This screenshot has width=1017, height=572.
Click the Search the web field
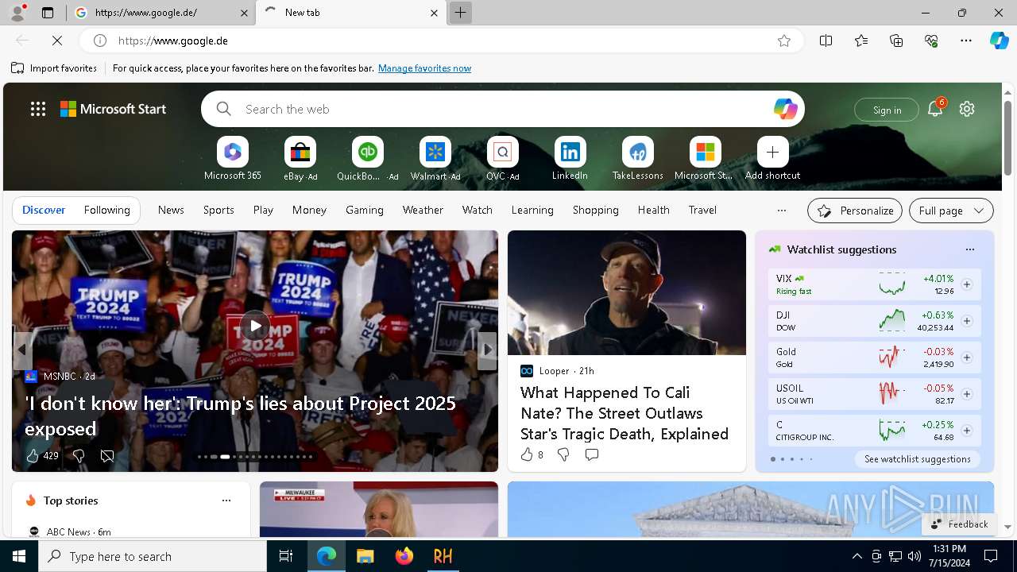(502, 109)
